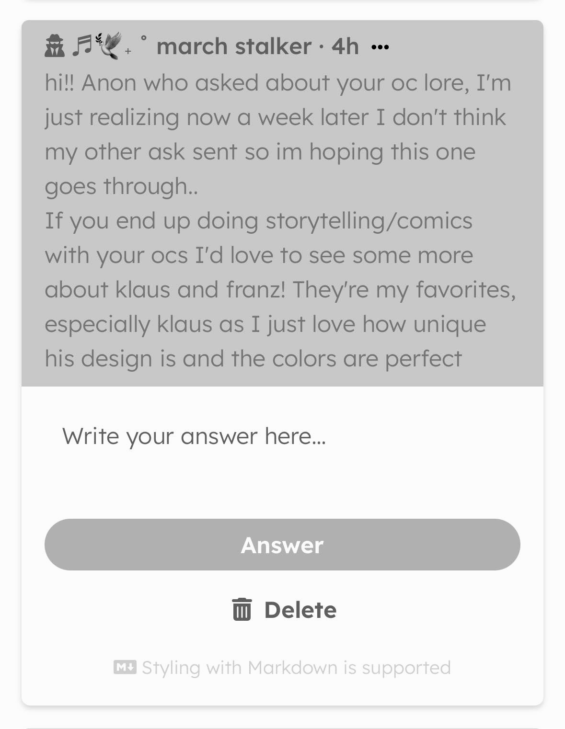This screenshot has width=565, height=729.
Task: Click the line starting hi!! Anon who asked
Action: [278, 83]
